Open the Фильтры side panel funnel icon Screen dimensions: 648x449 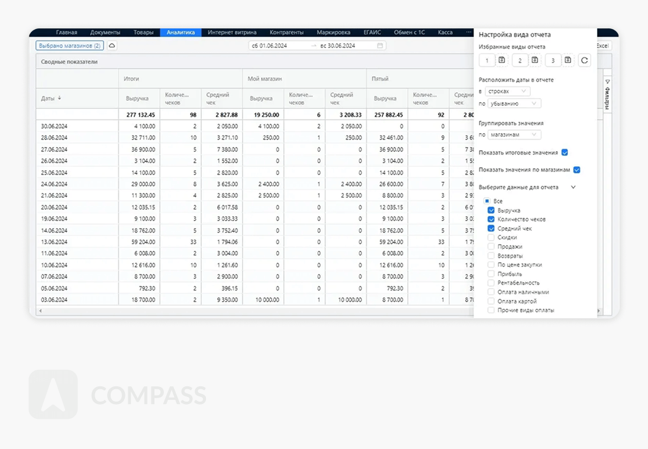point(607,82)
